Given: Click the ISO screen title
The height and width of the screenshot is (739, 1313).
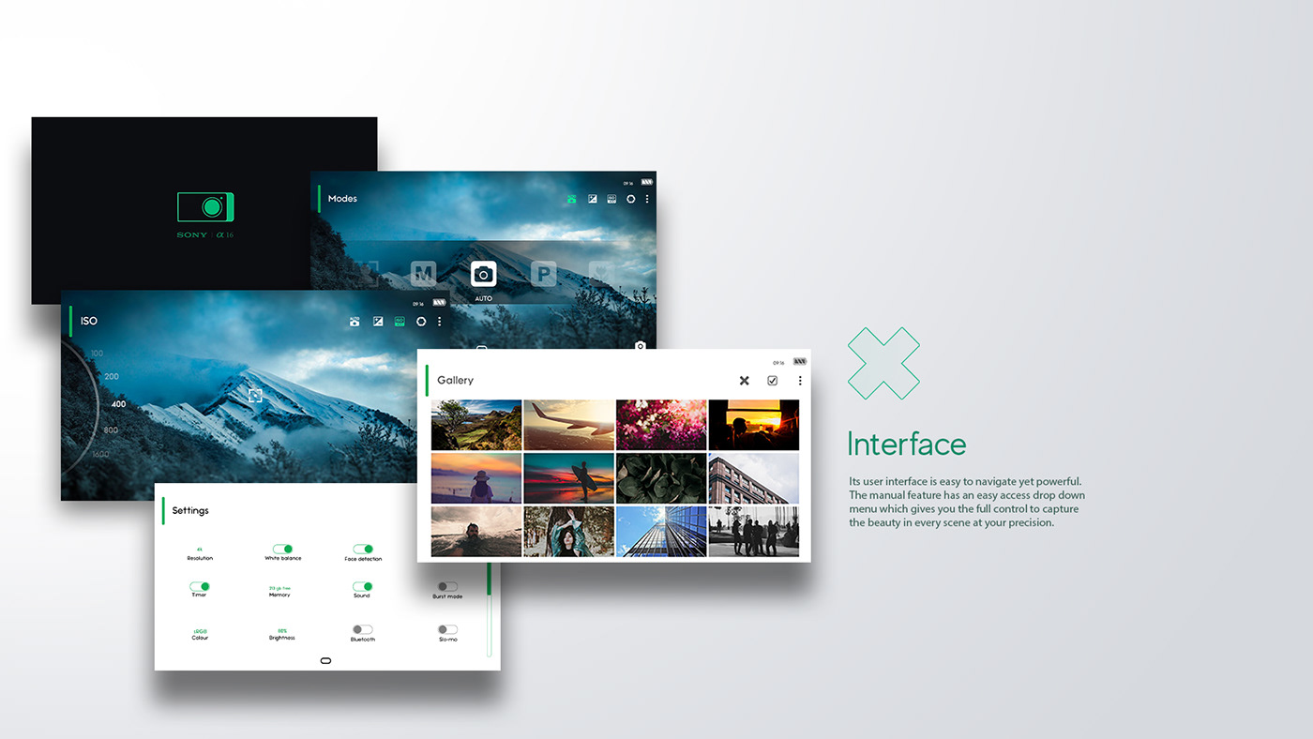Looking at the screenshot, I should 89,321.
